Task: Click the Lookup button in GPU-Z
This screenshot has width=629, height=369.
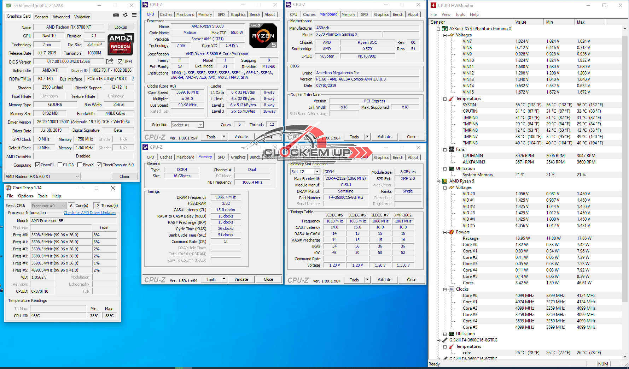Action: click(x=121, y=27)
